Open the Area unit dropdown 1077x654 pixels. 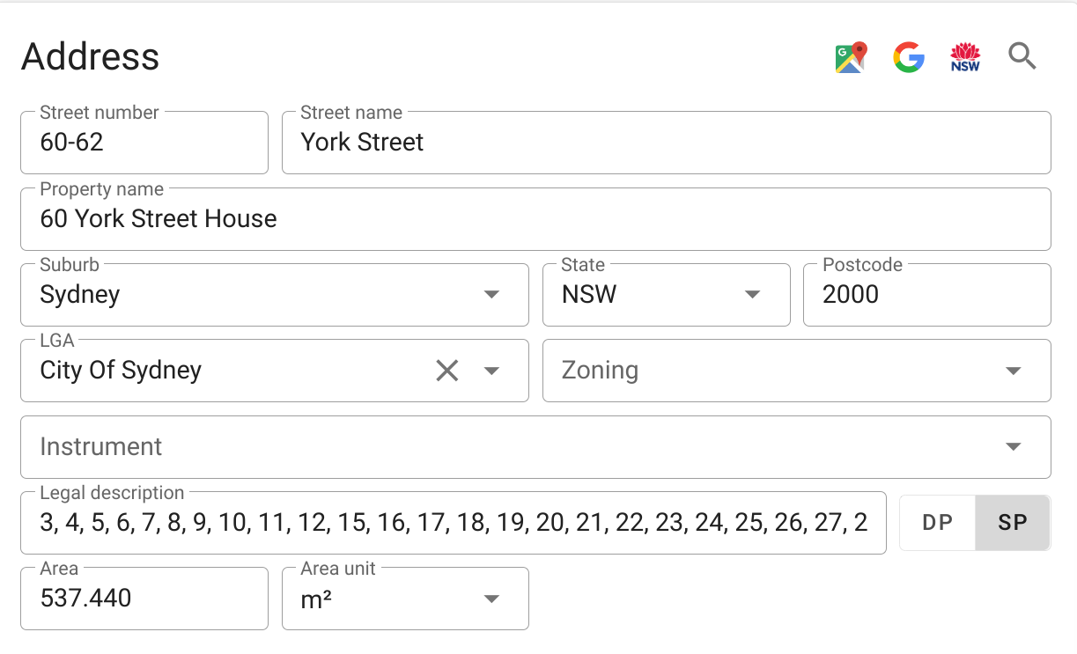491,599
